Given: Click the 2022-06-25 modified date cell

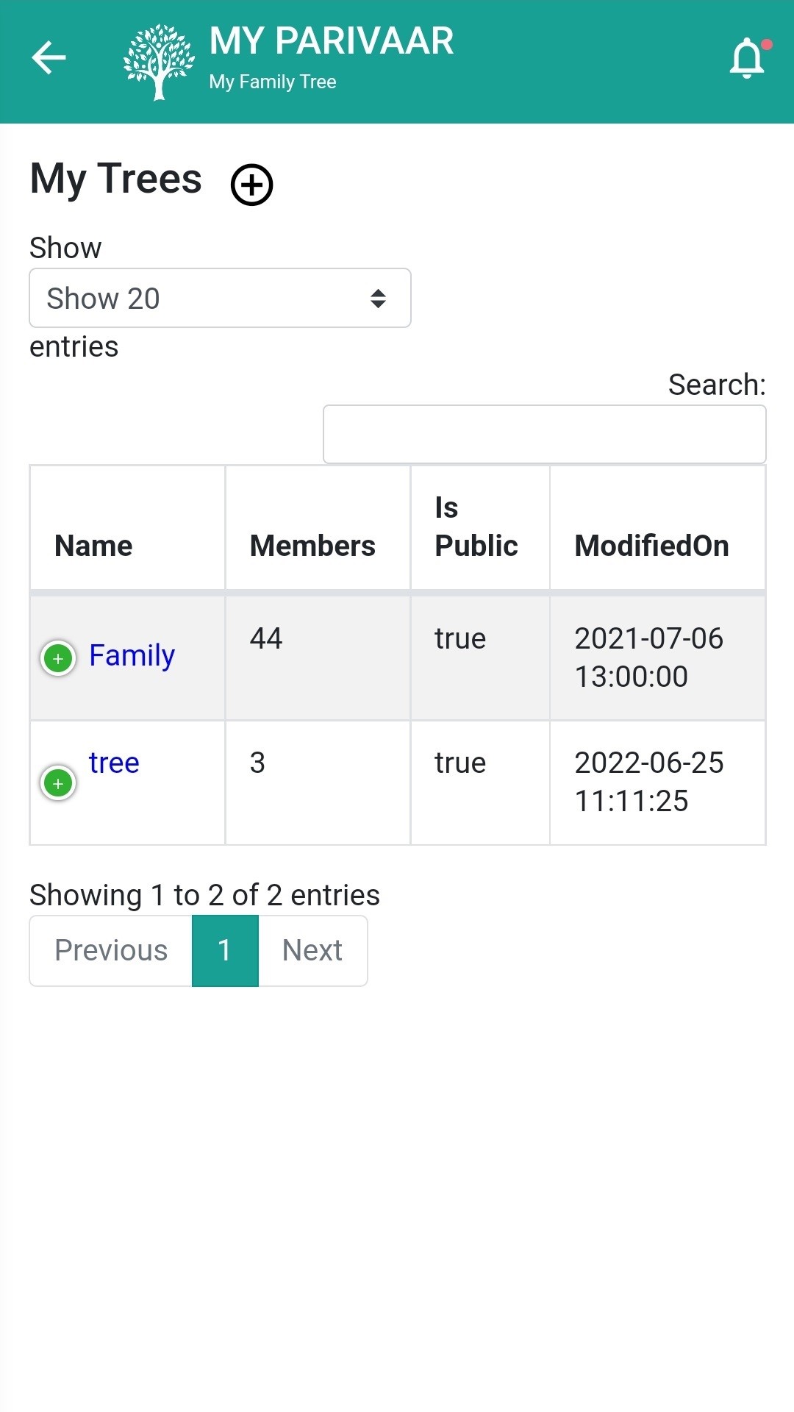Looking at the screenshot, I should 649,782.
